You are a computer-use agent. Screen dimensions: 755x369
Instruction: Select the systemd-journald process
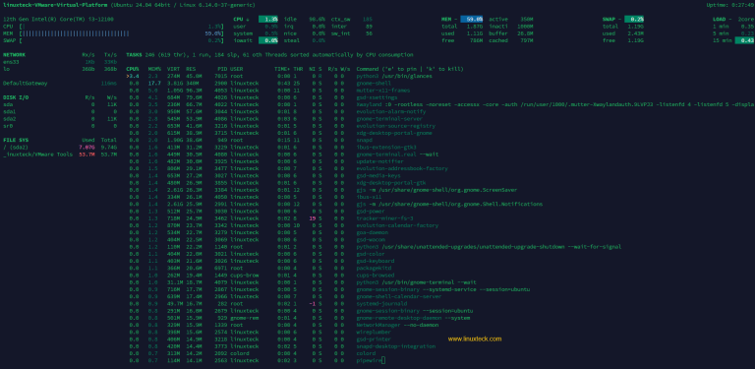tap(381, 303)
